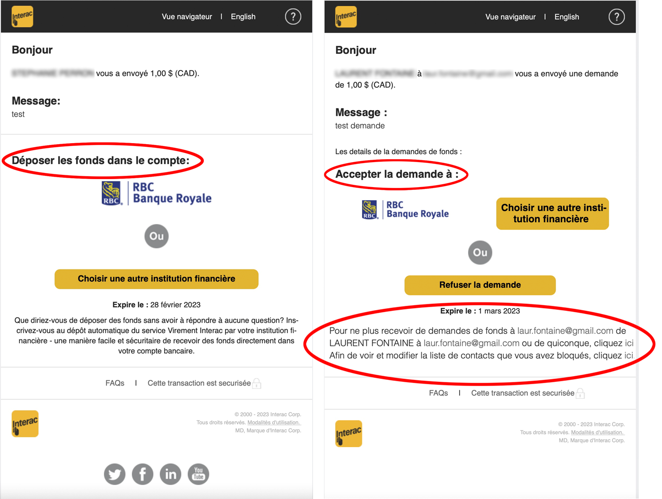This screenshot has height=499, width=662.
Task: Select Choisir une autre institution financière on the right email
Action: (552, 214)
